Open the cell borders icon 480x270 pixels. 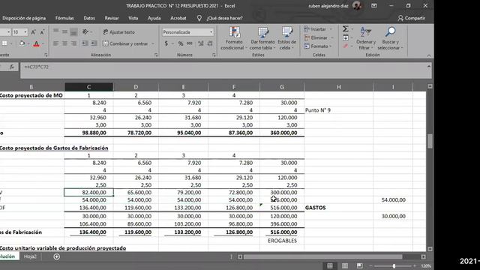4,43
